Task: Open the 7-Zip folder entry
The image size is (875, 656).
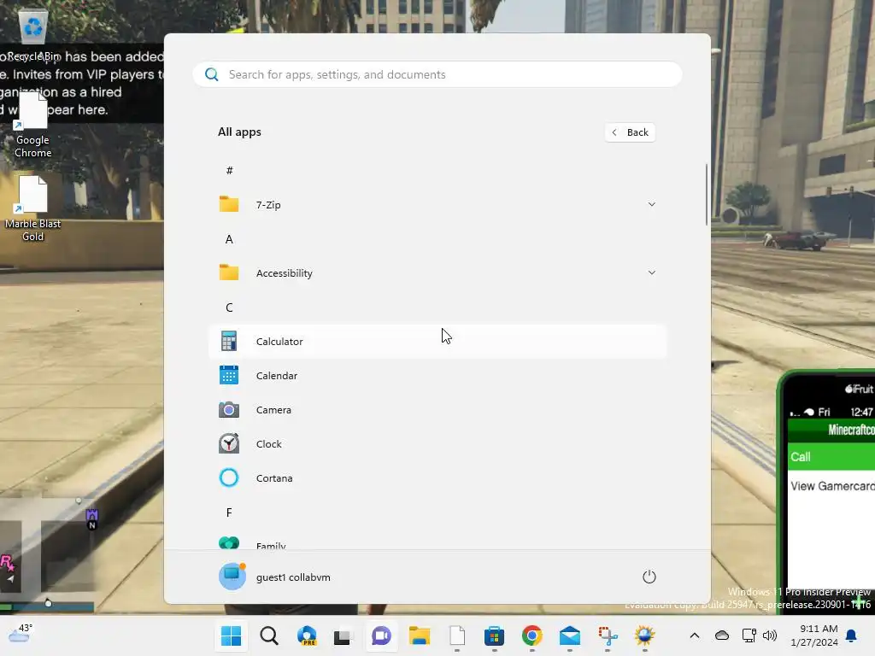Action: (437, 205)
